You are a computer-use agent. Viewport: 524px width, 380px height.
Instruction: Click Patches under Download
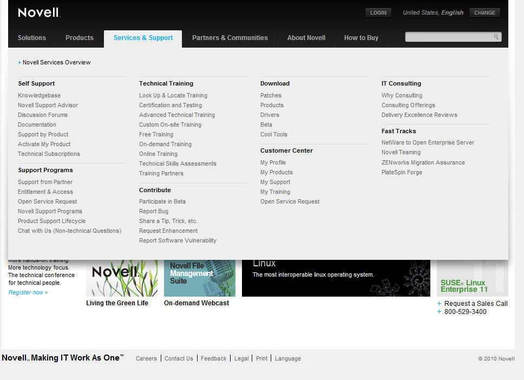(271, 95)
